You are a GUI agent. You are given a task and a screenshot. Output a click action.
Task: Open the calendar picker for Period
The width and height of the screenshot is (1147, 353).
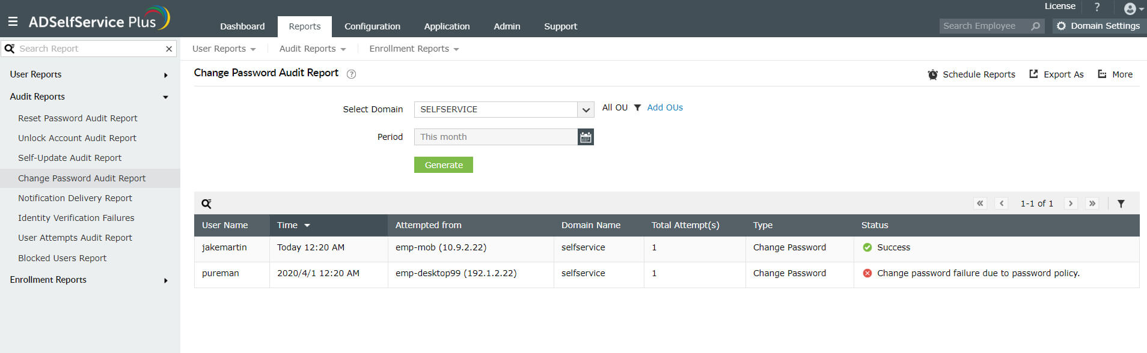[x=586, y=137]
